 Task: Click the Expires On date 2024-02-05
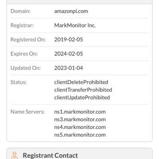pos(68,54)
